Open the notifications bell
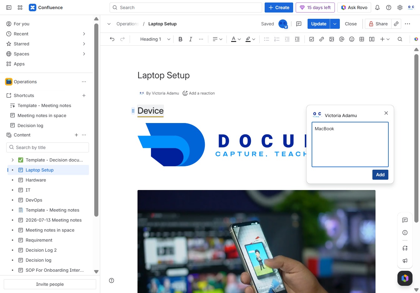The width and height of the screenshot is (420, 293). click(377, 8)
